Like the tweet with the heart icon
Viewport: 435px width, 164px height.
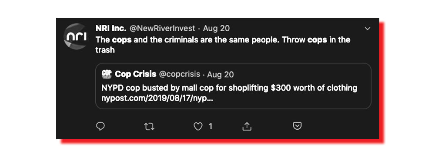(198, 127)
